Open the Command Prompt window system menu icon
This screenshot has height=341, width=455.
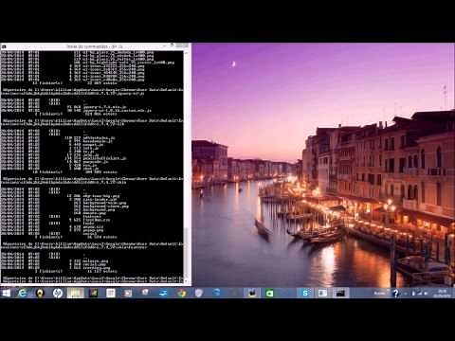[4, 46]
